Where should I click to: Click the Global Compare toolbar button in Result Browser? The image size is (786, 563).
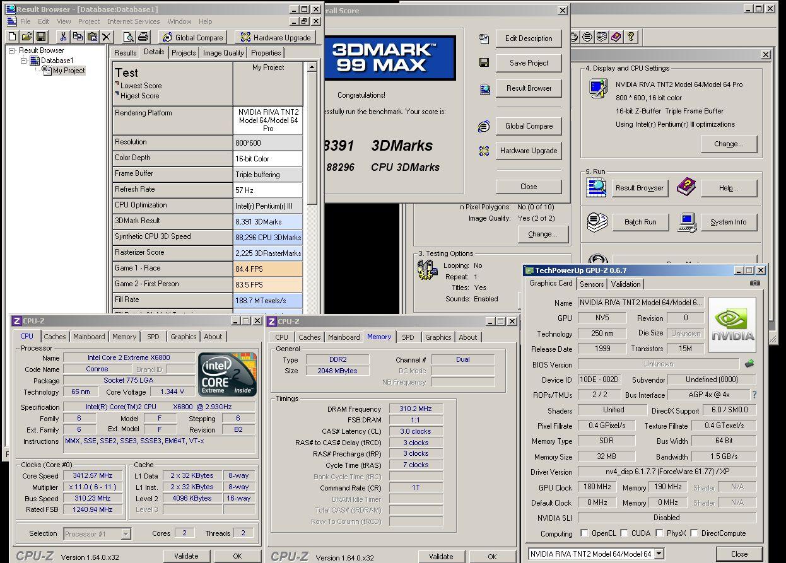coord(193,37)
